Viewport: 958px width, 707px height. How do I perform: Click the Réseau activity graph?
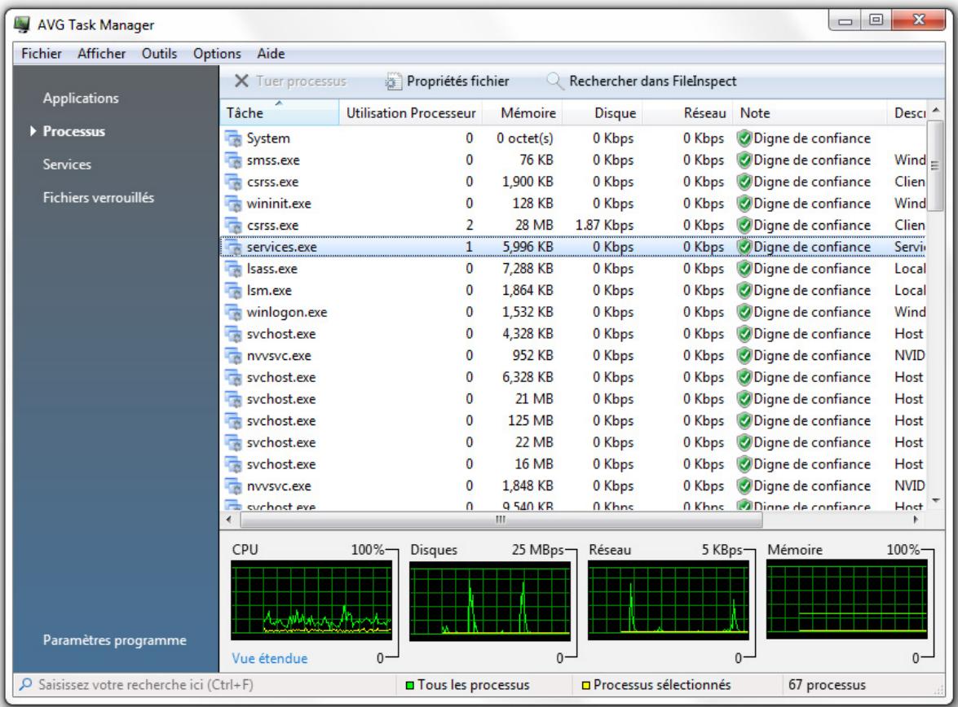[x=668, y=601]
